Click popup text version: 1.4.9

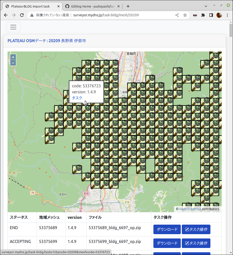[84, 92]
